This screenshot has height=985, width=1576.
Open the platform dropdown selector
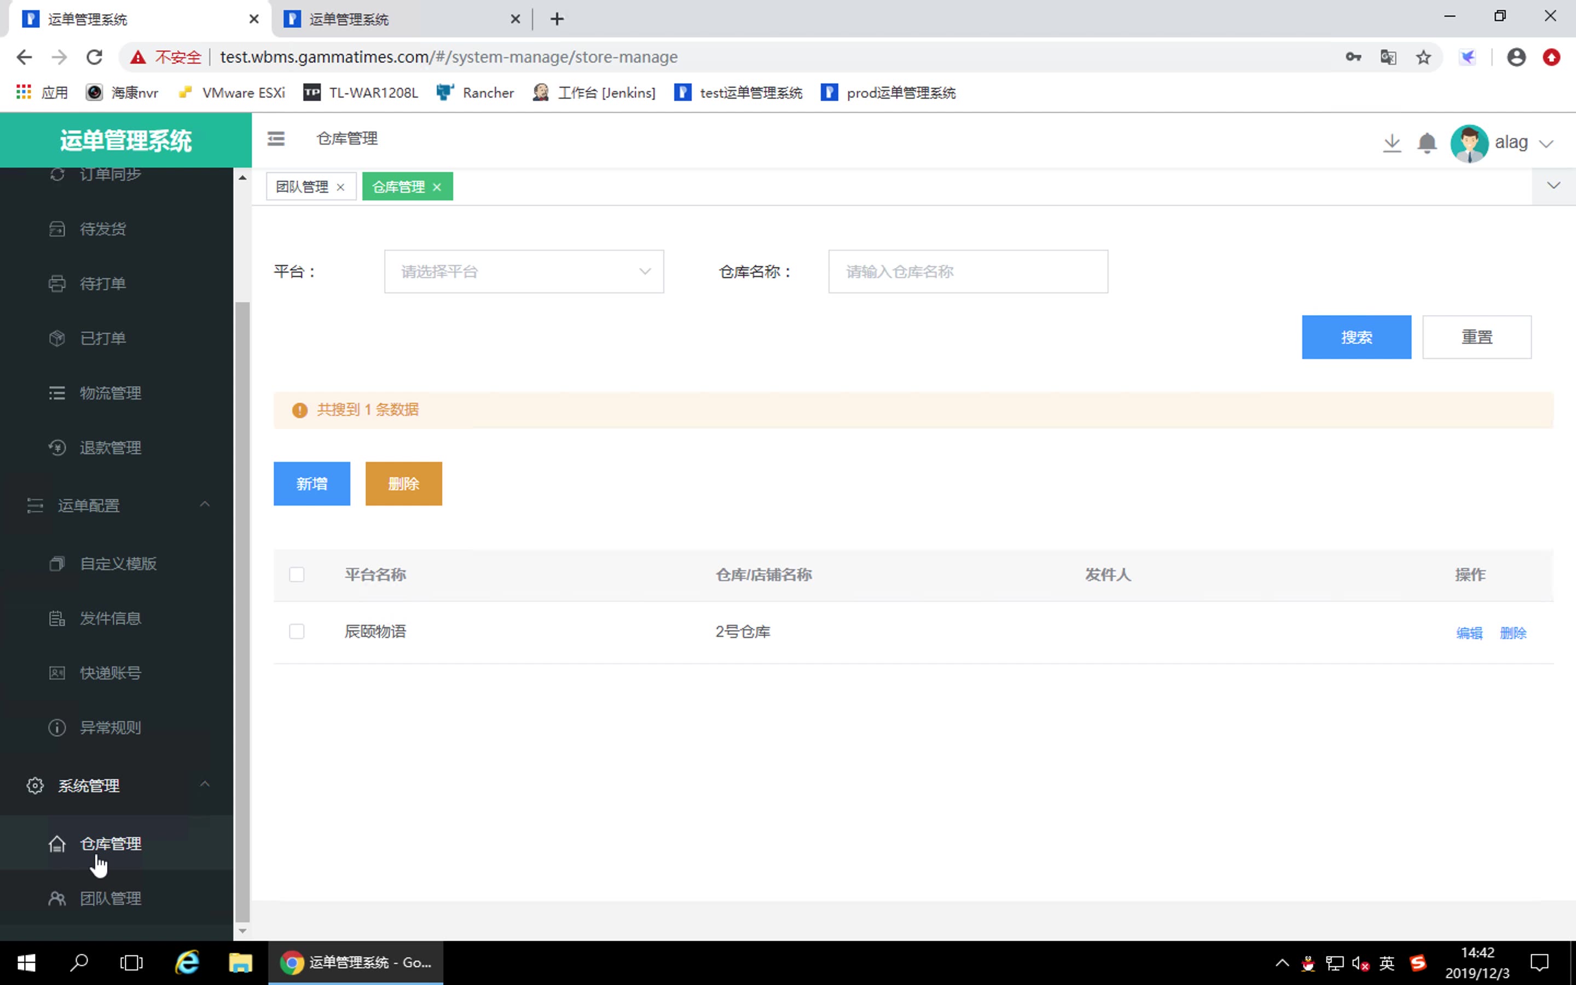[524, 271]
